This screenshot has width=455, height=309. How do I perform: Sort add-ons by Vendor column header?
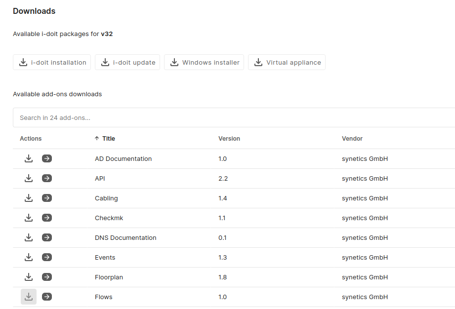pos(352,139)
